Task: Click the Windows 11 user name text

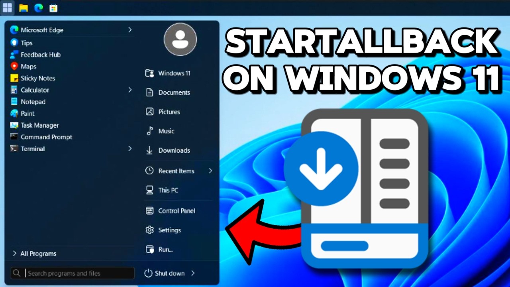Action: [175, 73]
